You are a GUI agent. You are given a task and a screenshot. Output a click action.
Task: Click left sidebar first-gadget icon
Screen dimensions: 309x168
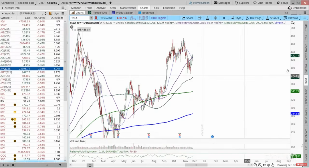tap(3, 165)
